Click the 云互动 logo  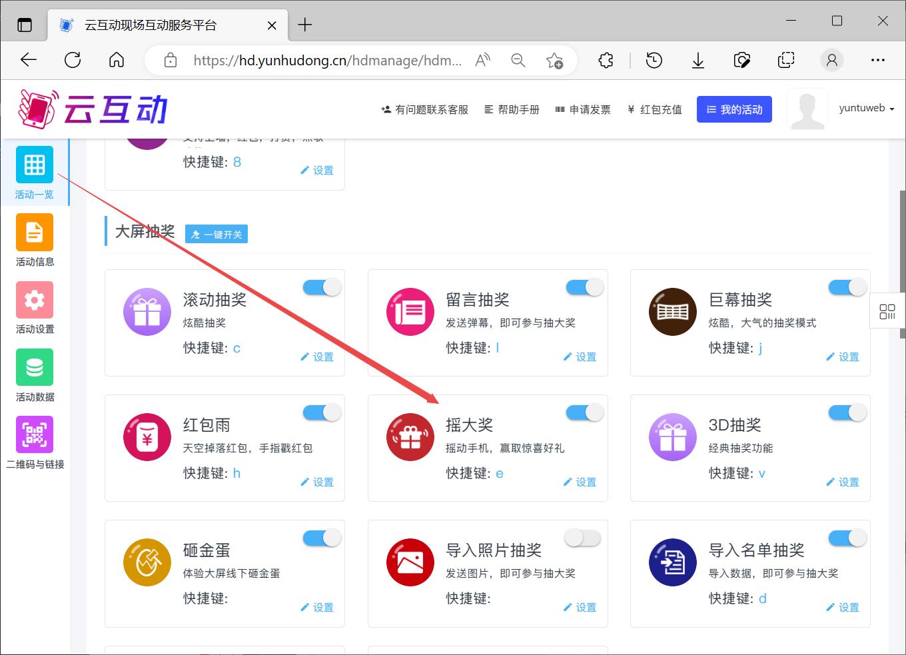coord(93,109)
